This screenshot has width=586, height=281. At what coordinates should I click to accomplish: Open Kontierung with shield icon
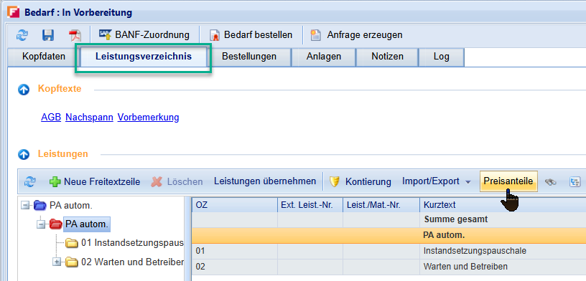click(361, 182)
